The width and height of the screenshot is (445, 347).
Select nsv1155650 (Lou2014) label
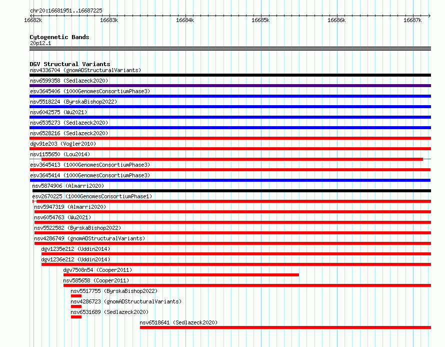(60, 154)
